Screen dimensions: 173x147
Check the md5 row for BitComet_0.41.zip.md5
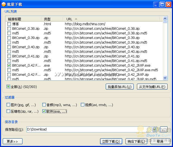tap(9, 61)
